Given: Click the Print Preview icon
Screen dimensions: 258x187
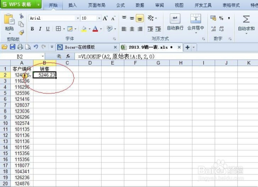Looking at the screenshot, I should (x=28, y=47).
